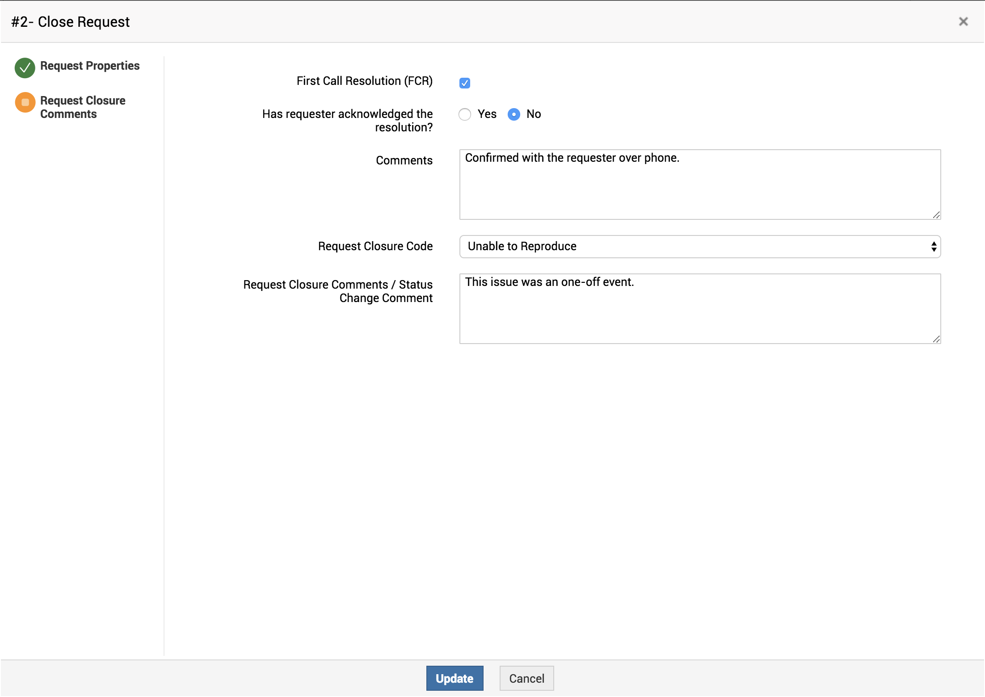Click the Yes label text
The width and height of the screenshot is (985, 697).
(x=487, y=114)
